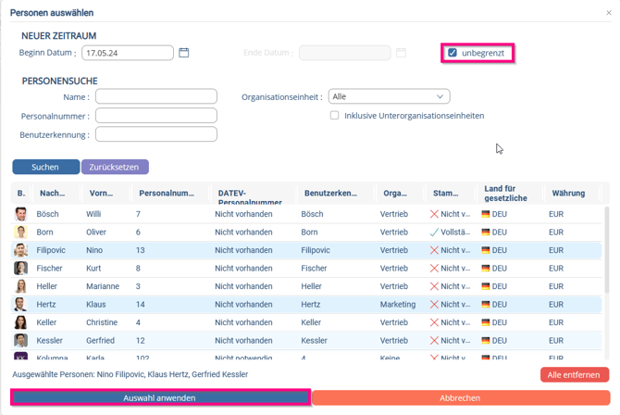Enable Inklusive Unterorganisationseinheiten checkbox

pyautogui.click(x=335, y=116)
